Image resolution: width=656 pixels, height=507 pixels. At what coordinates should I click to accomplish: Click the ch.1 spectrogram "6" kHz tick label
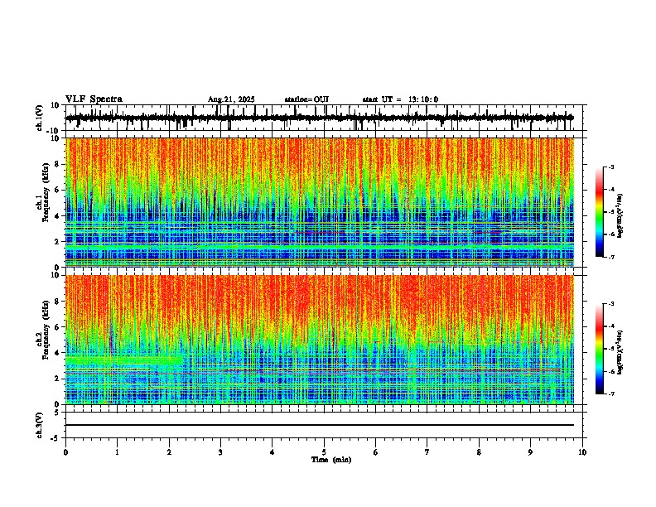click(x=58, y=190)
